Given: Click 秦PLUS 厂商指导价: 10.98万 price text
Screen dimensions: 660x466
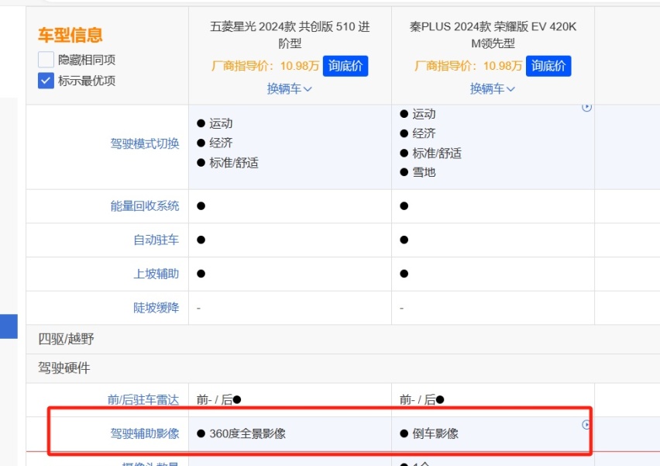Looking at the screenshot, I should click(x=468, y=66).
